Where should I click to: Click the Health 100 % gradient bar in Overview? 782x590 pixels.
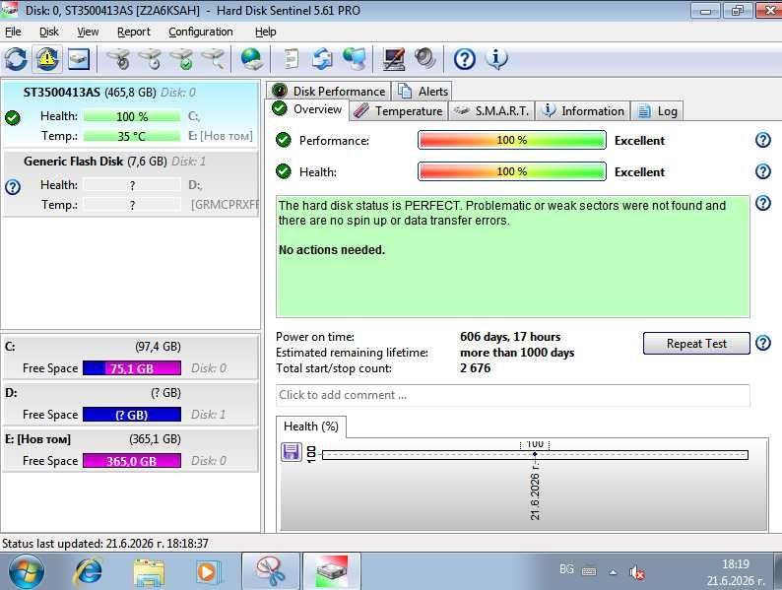(x=512, y=171)
